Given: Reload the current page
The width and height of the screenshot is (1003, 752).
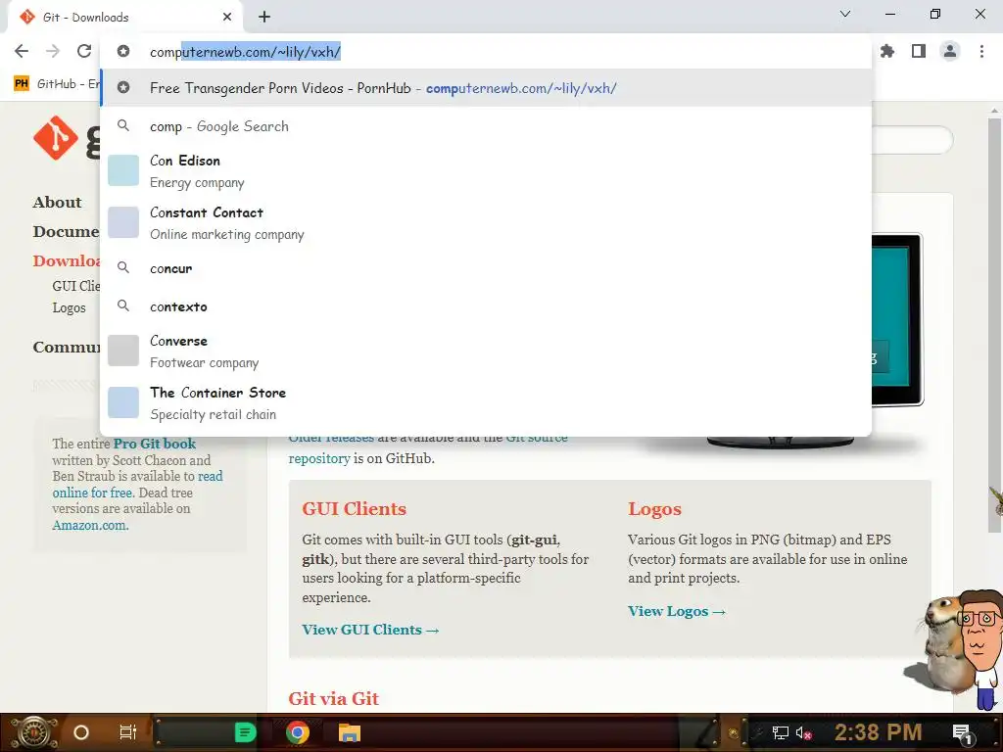Looking at the screenshot, I should pyautogui.click(x=84, y=51).
